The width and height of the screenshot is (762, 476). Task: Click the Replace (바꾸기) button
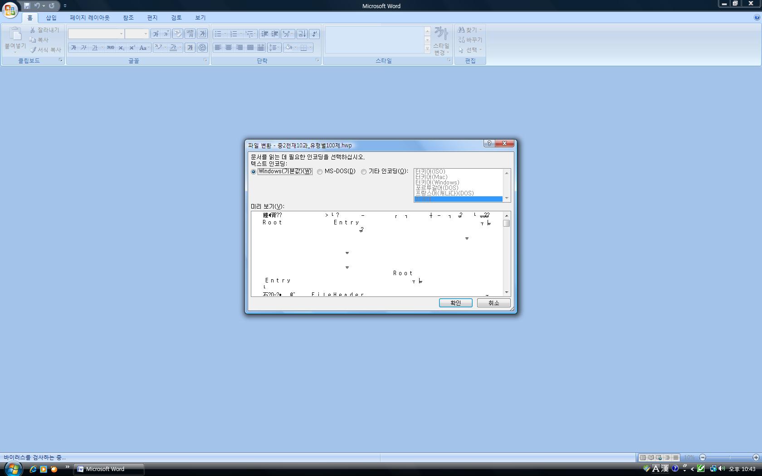click(470, 40)
